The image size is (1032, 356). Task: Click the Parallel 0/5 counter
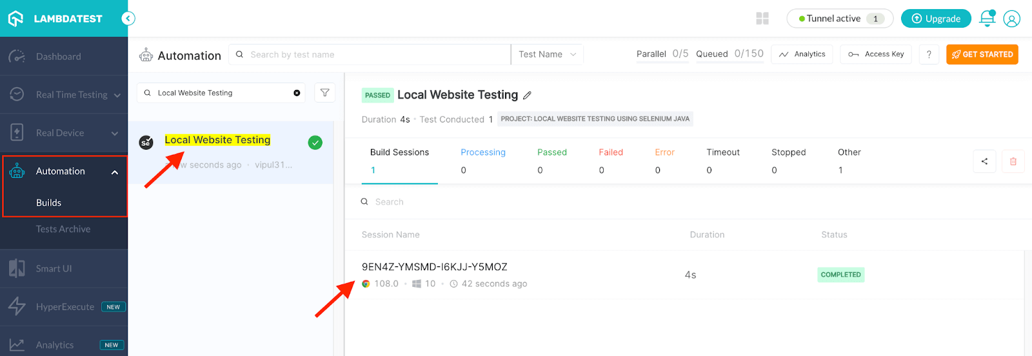point(662,54)
